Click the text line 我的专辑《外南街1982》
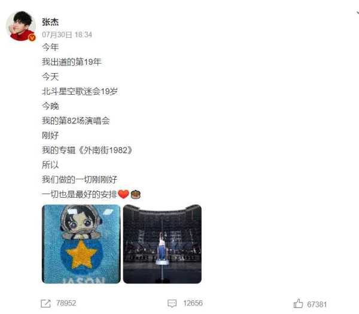Image resolution: width=359 pixels, height=314 pixels. point(87,150)
